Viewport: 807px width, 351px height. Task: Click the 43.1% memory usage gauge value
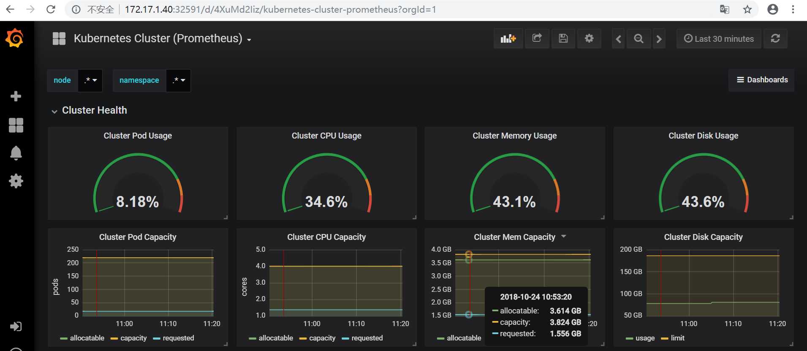pyautogui.click(x=514, y=201)
